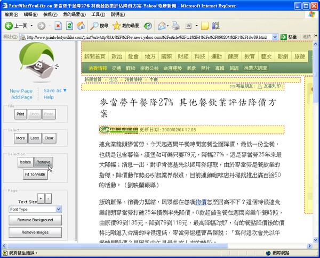
Task: Open Forward button history dropdown arrow
Action: coord(50,26)
